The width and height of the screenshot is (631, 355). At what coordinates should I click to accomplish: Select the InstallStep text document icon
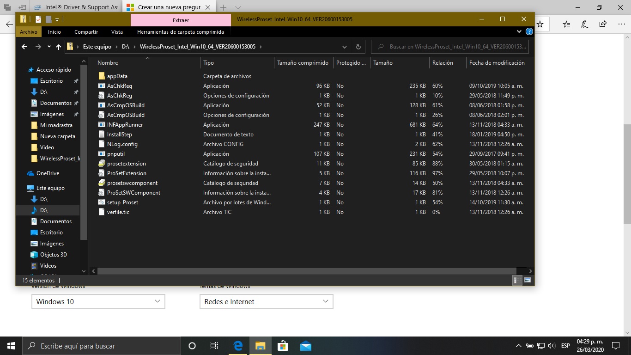102,134
